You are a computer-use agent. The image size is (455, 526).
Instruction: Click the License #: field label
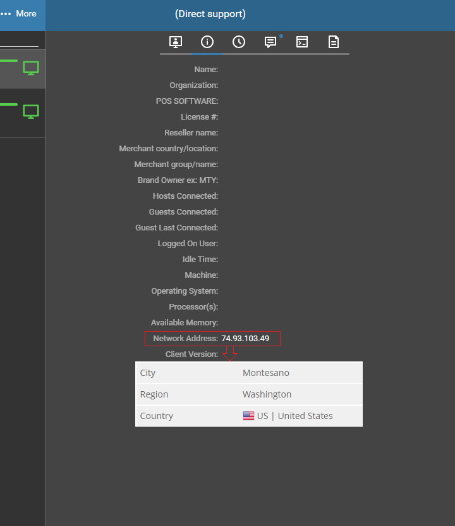200,116
